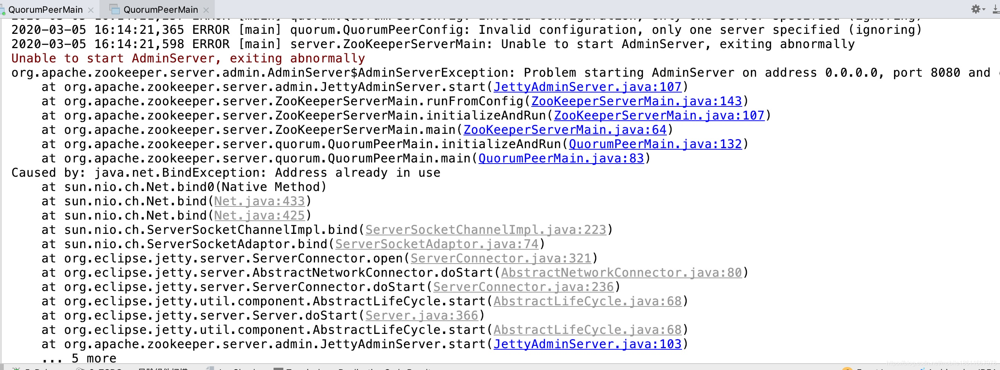Open ZooKeeperServerMain.java:107 link
Viewport: 1000px width, 370px height.
(659, 115)
